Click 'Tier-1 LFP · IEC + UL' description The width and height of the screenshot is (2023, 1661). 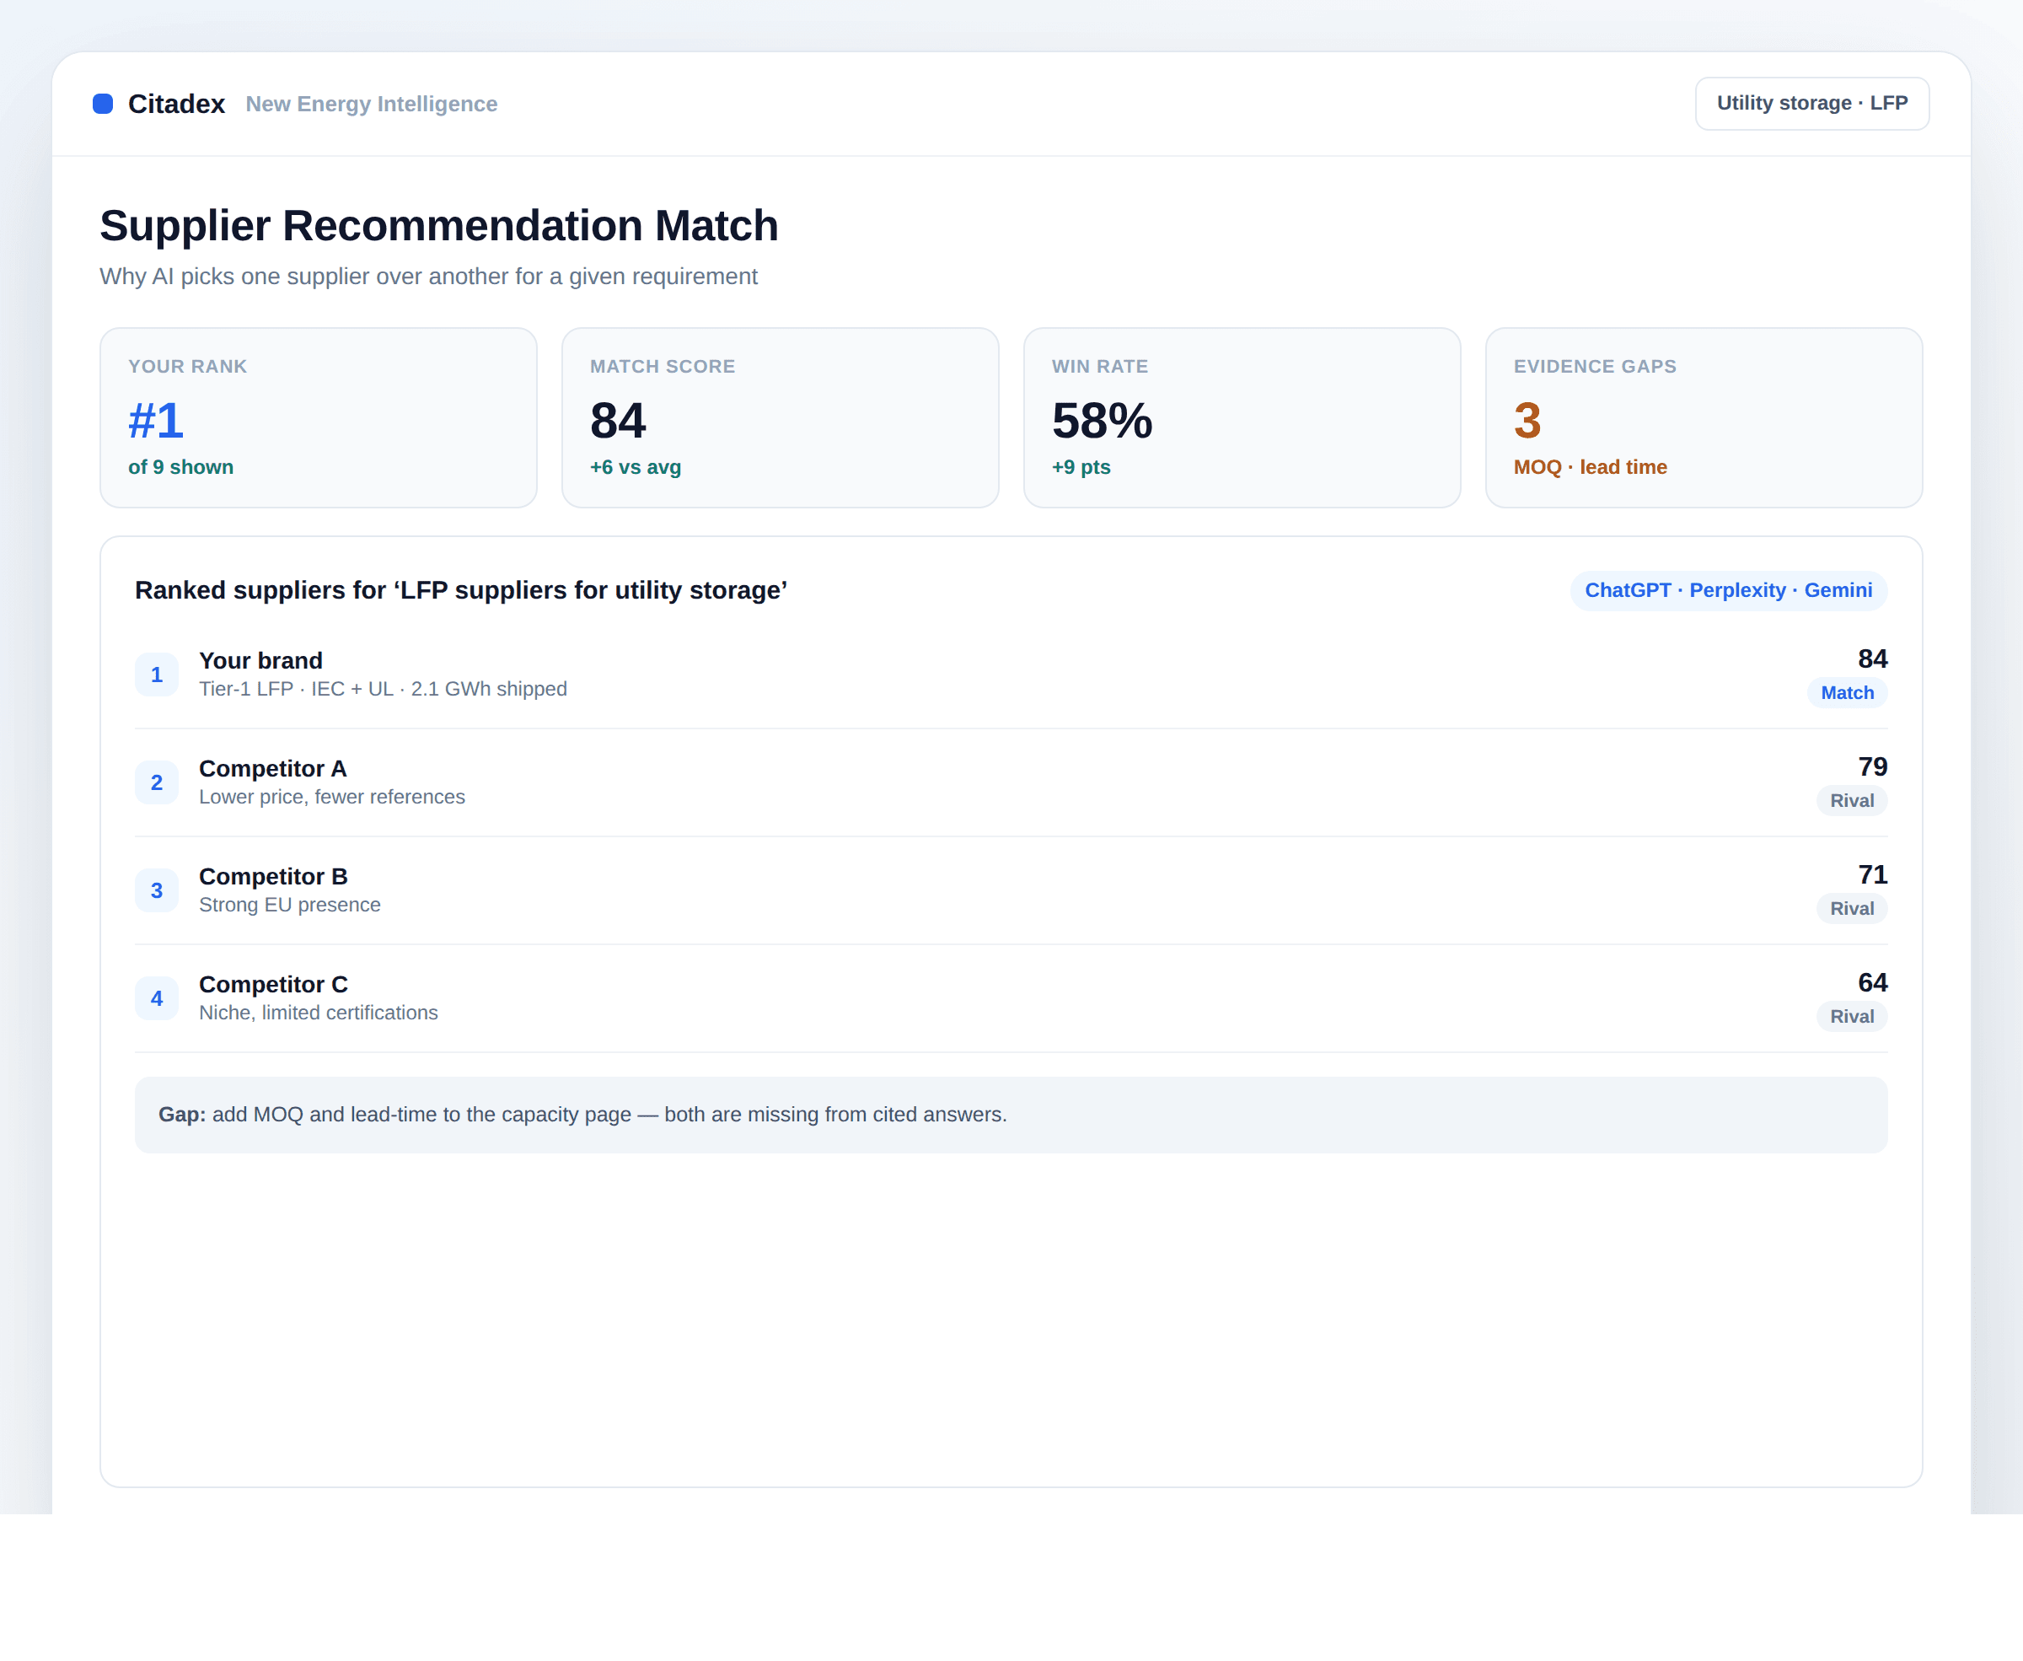(x=383, y=689)
